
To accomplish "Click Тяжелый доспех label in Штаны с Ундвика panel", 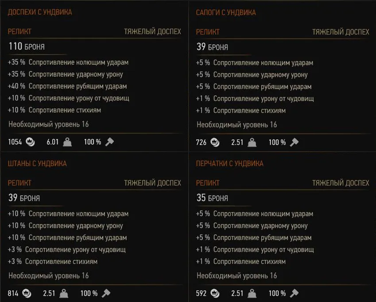I will pyautogui.click(x=152, y=183).
